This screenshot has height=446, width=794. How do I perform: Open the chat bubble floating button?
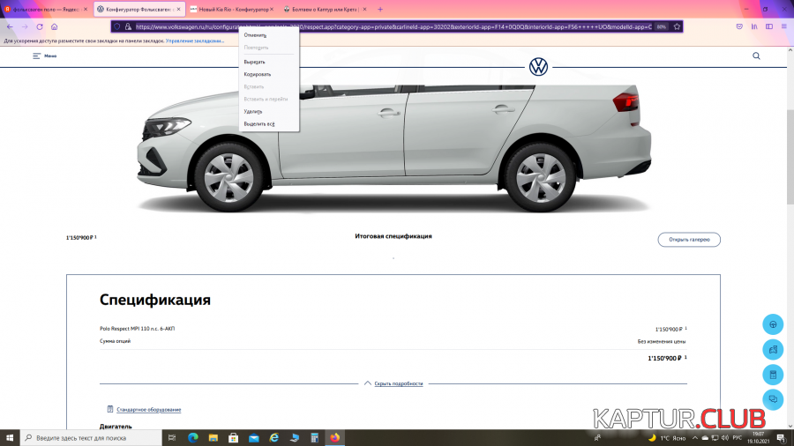pos(772,399)
